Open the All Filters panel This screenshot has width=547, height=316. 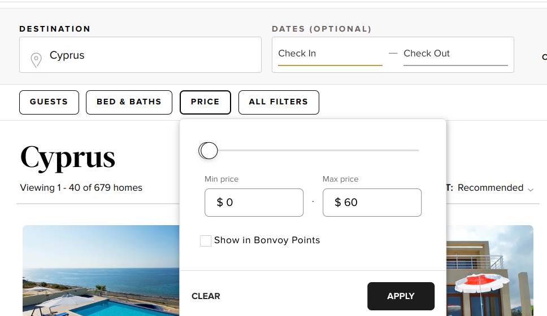[x=279, y=102]
